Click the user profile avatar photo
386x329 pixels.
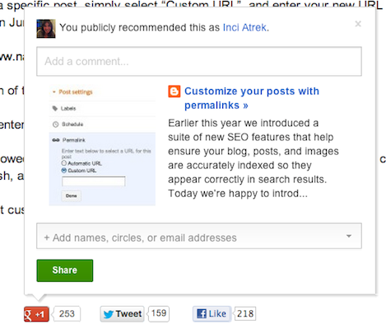click(x=46, y=29)
